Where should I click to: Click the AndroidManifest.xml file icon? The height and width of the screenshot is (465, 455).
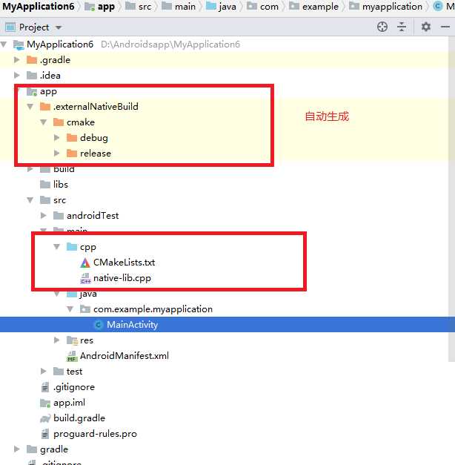72,356
